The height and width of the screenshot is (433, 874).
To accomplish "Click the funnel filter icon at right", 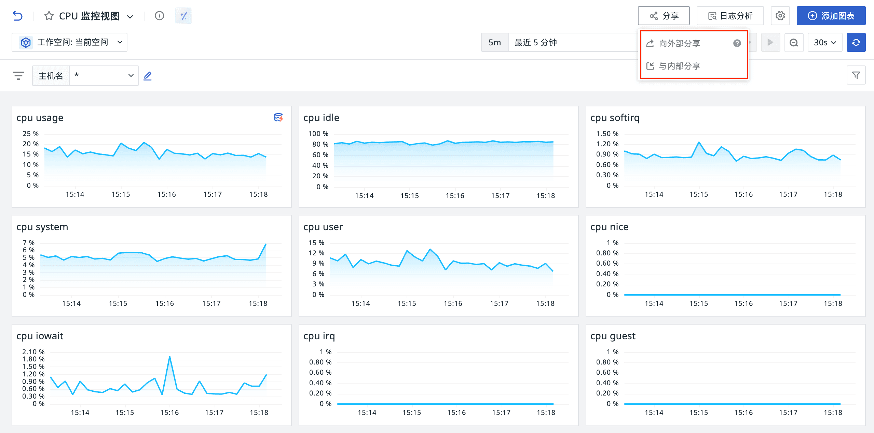I will pyautogui.click(x=856, y=75).
